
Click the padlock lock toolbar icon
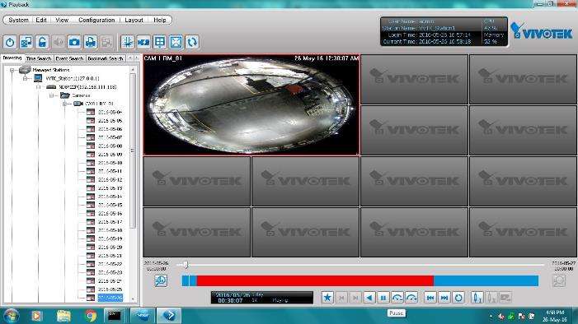coord(42,42)
